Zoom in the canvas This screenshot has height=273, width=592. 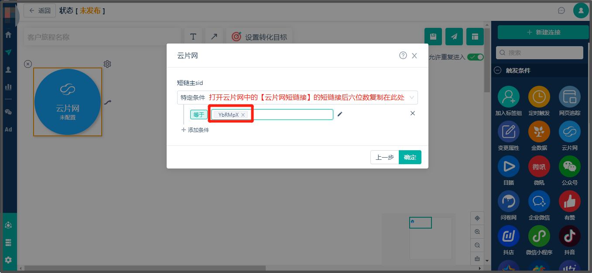[x=477, y=232]
